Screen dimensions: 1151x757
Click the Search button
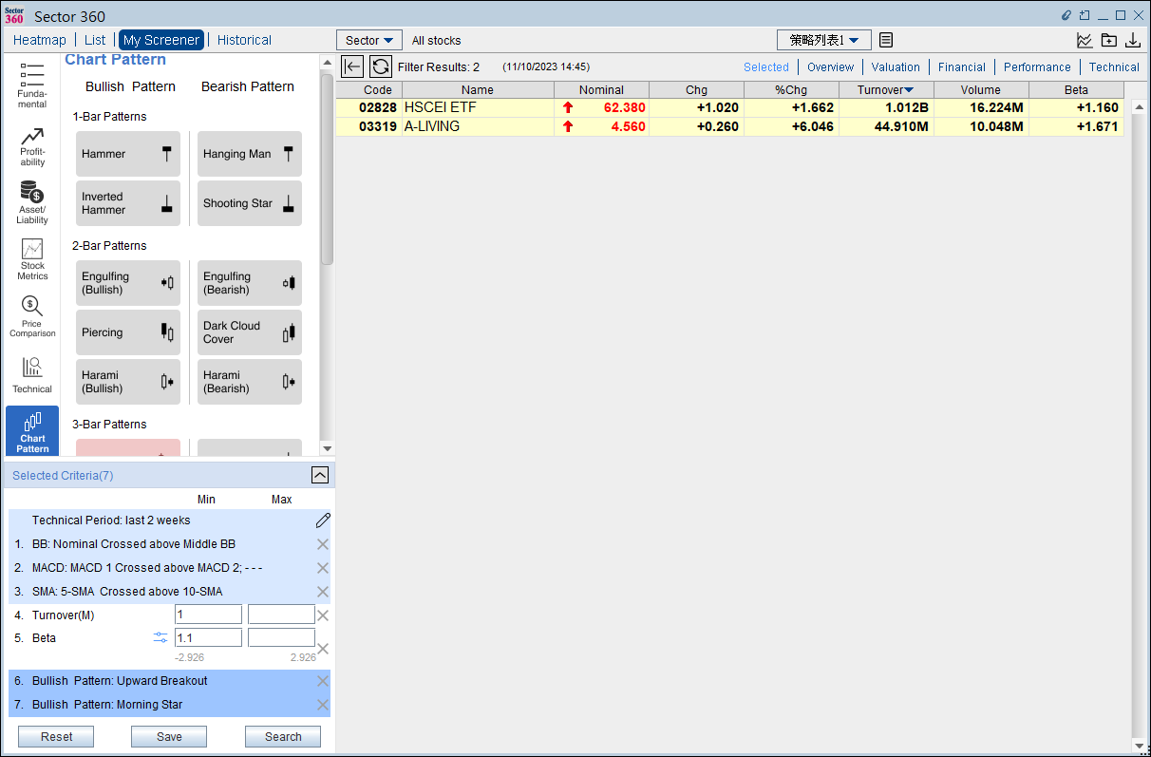pos(282,736)
